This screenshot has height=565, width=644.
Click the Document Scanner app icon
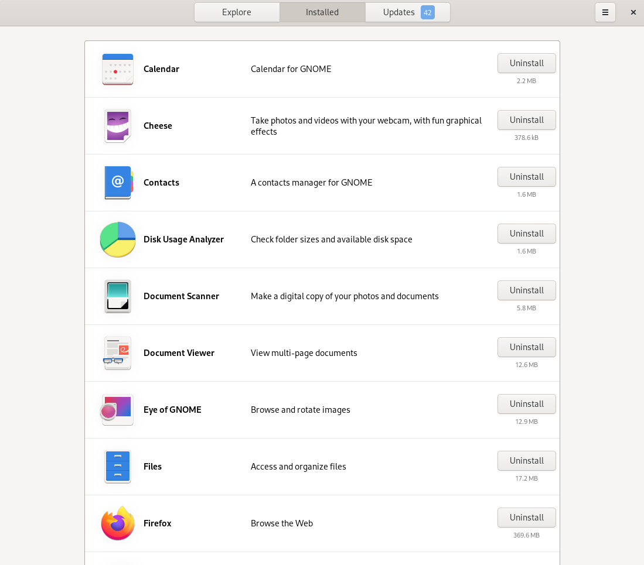[117, 296]
